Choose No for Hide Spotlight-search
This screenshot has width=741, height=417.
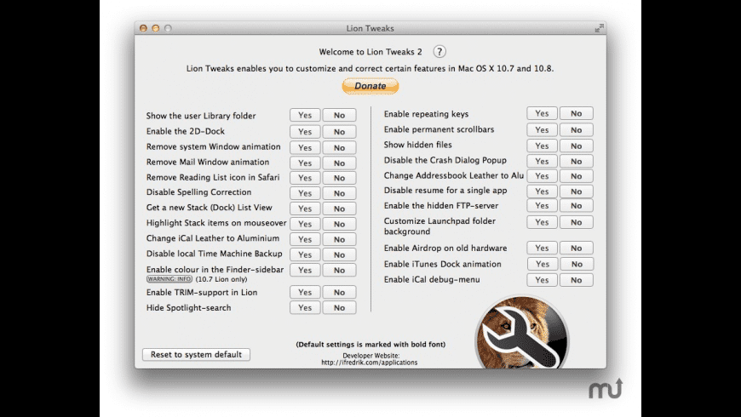(x=339, y=307)
